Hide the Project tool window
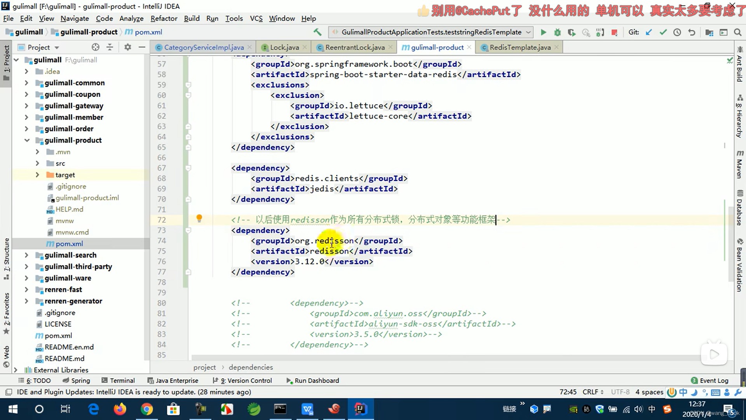The height and width of the screenshot is (420, 746). click(x=142, y=47)
